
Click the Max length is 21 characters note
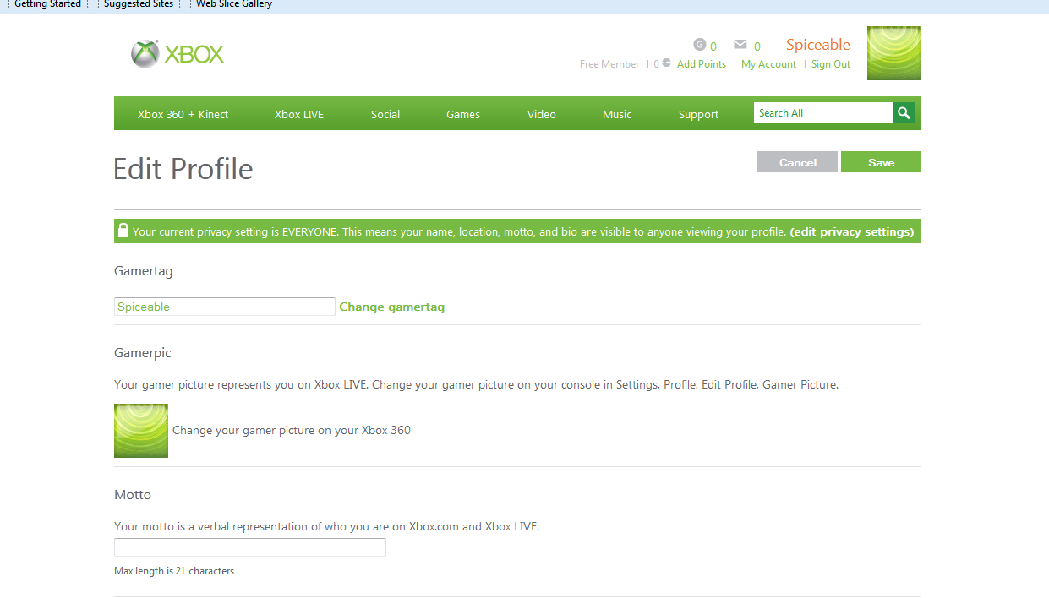point(174,571)
